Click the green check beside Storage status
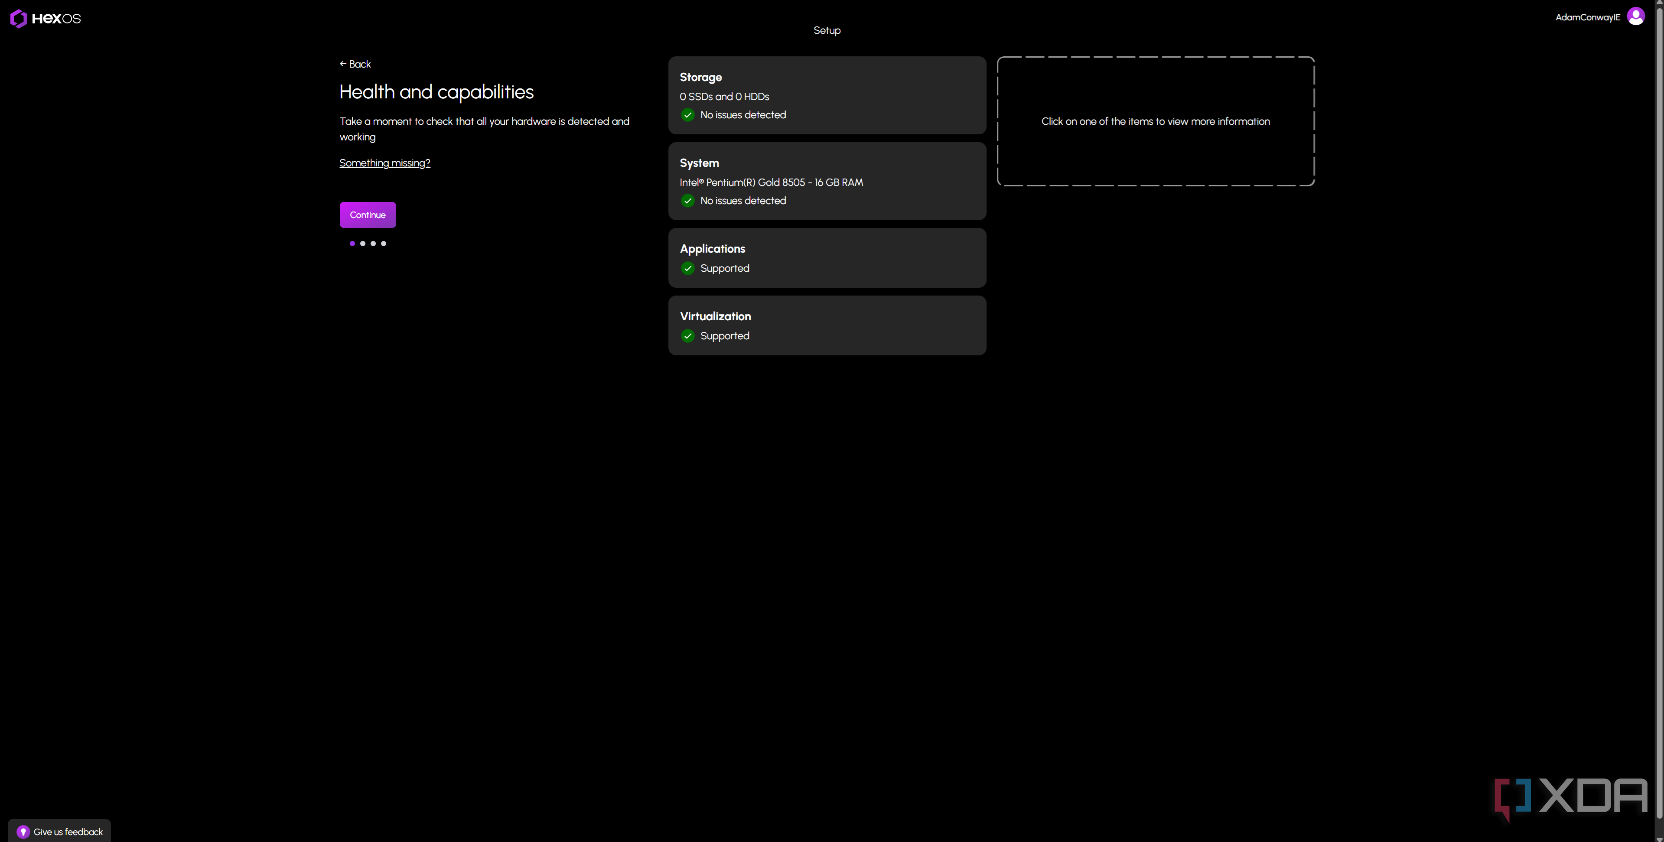 (x=688, y=115)
